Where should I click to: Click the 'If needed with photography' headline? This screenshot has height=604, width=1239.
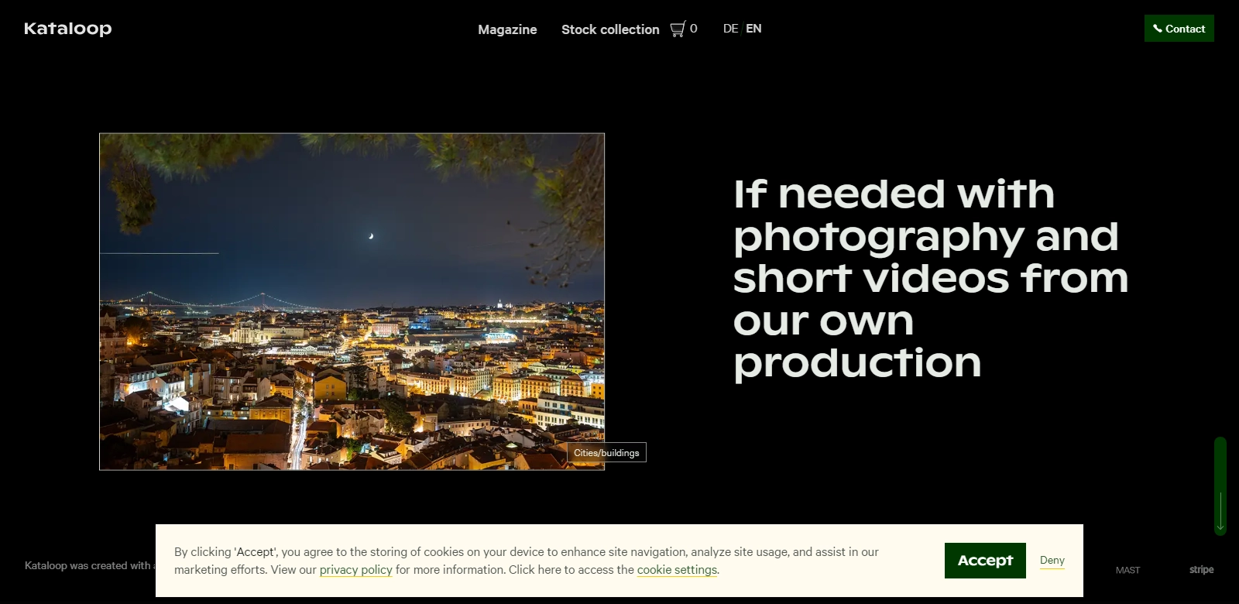[x=931, y=278]
